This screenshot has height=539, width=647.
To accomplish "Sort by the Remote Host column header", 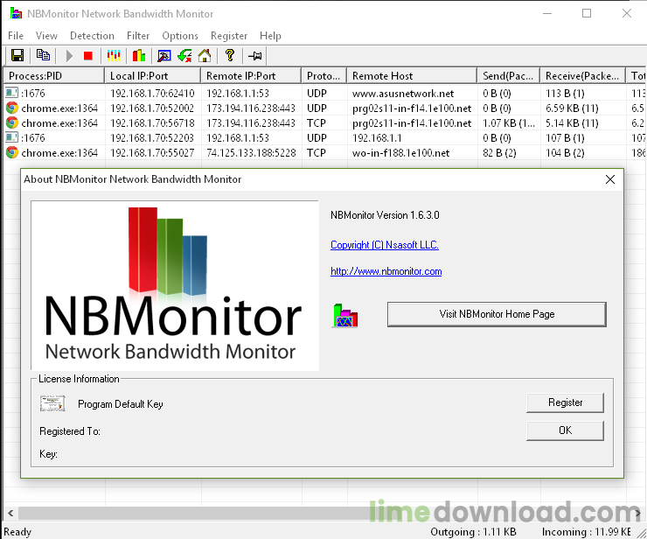I will pyautogui.click(x=412, y=76).
